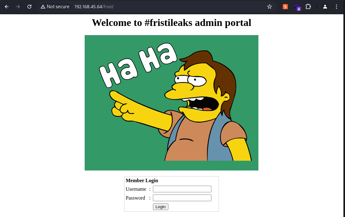Click the forward navigation arrow
345x217 pixels.
18,7
